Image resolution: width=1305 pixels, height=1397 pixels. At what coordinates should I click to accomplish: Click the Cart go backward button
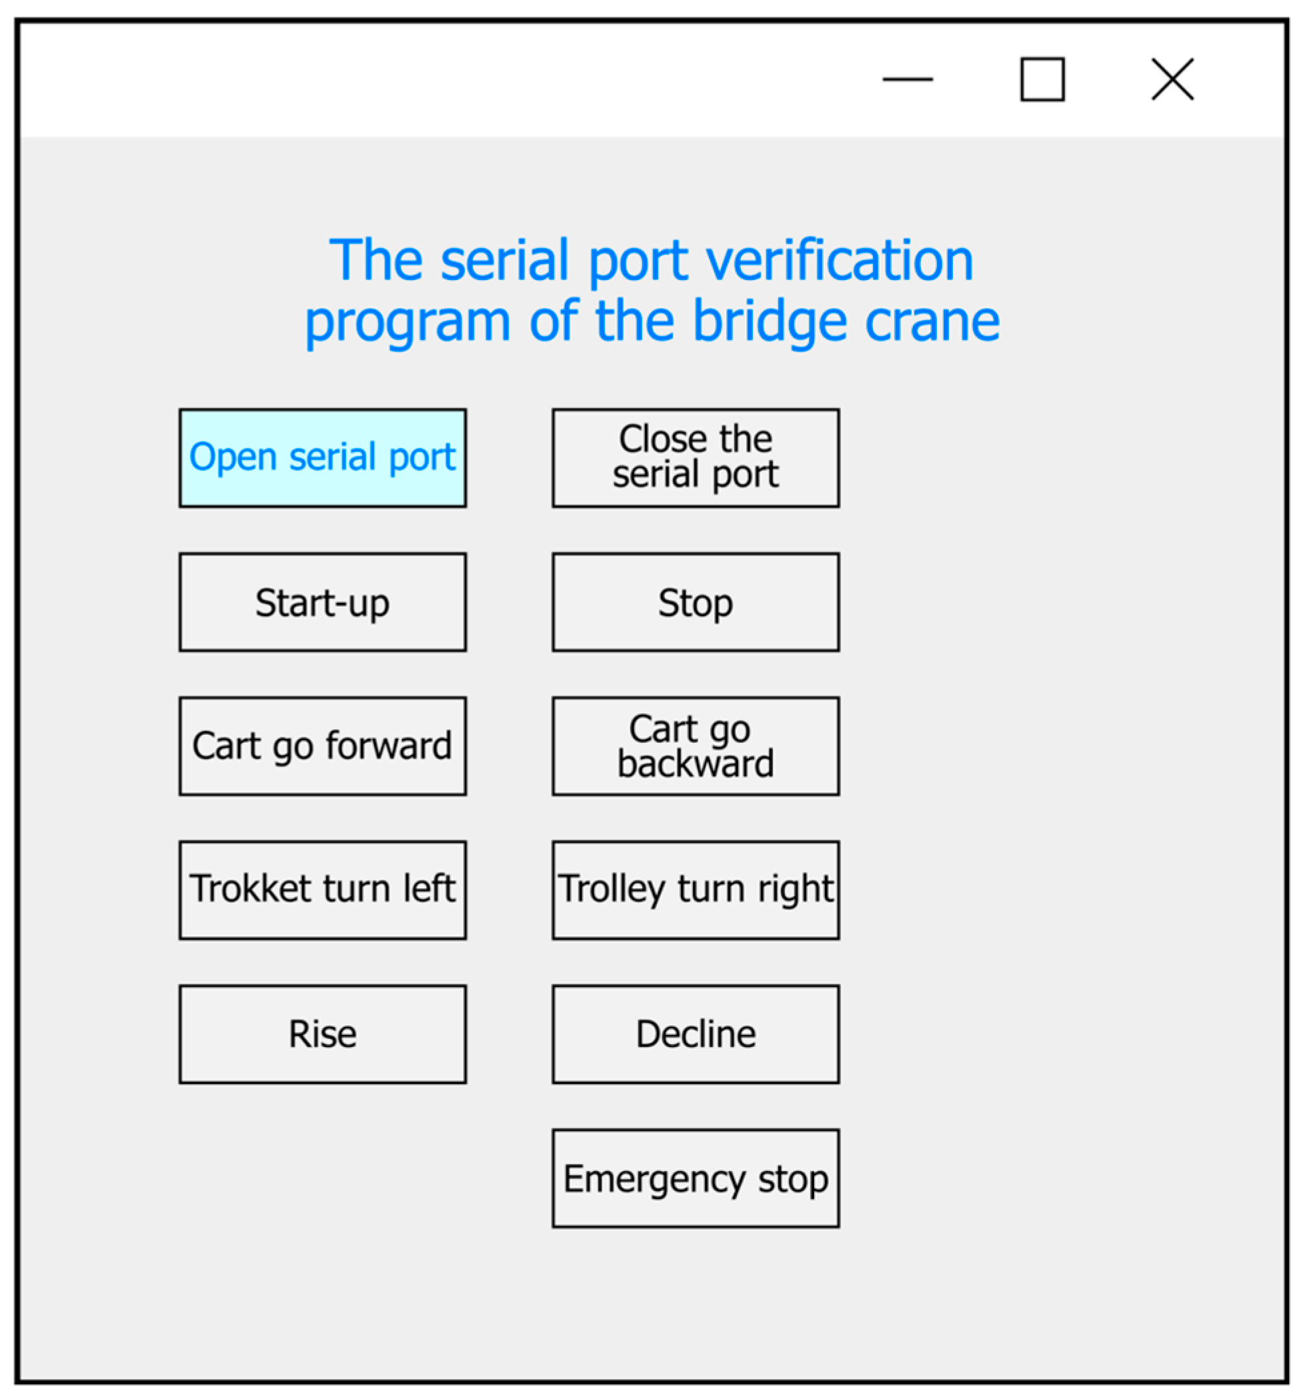point(695,746)
